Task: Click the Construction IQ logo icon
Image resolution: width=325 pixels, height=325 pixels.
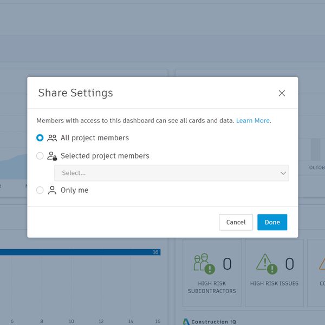Action: 186,322
